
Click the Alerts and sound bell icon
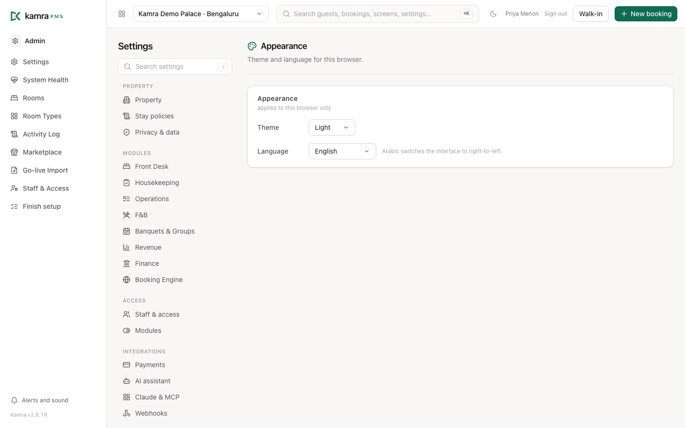click(x=14, y=400)
